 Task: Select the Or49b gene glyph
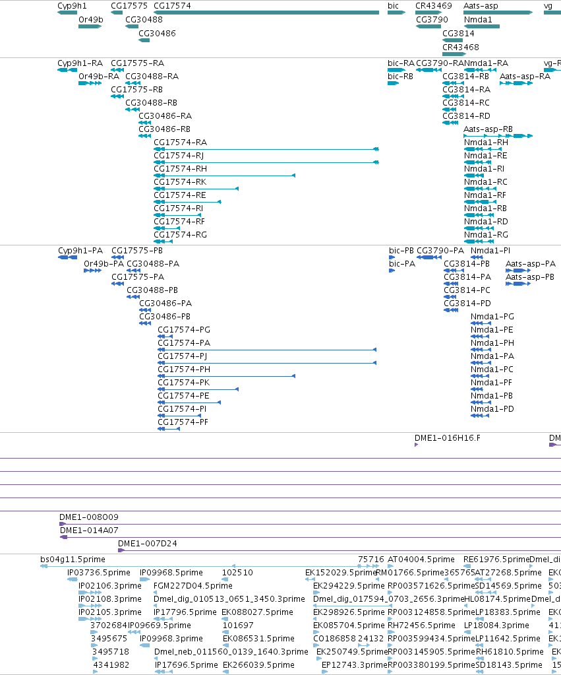pyautogui.click(x=90, y=26)
